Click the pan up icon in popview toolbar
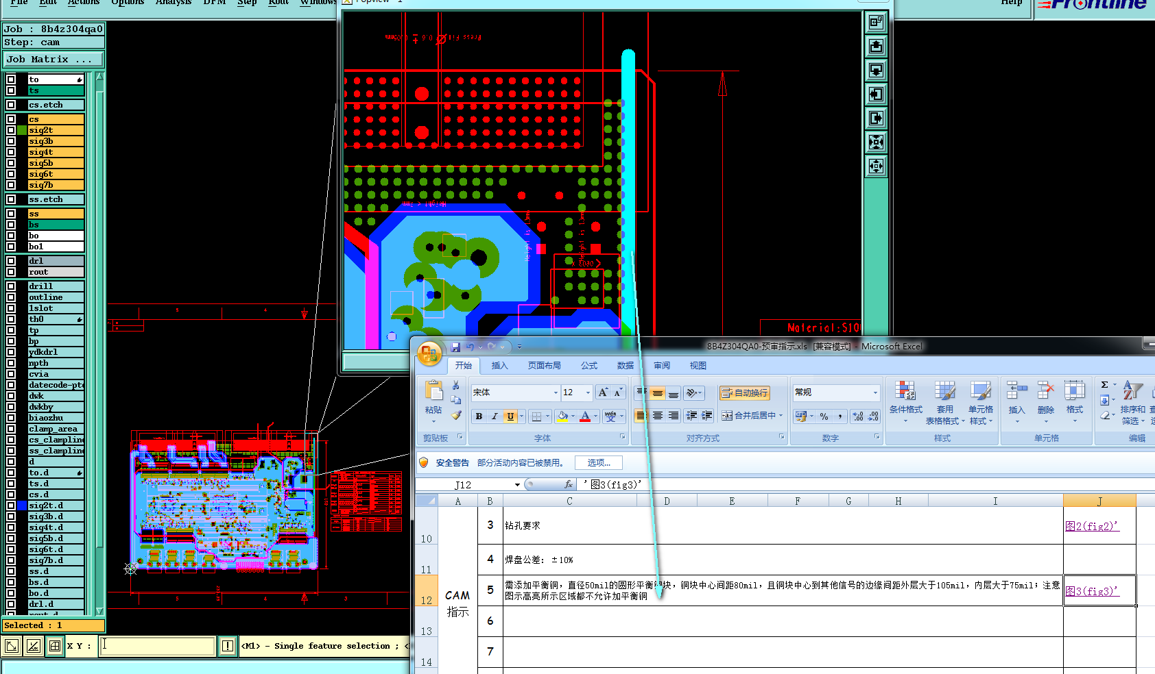This screenshot has height=674, width=1155. click(x=876, y=46)
